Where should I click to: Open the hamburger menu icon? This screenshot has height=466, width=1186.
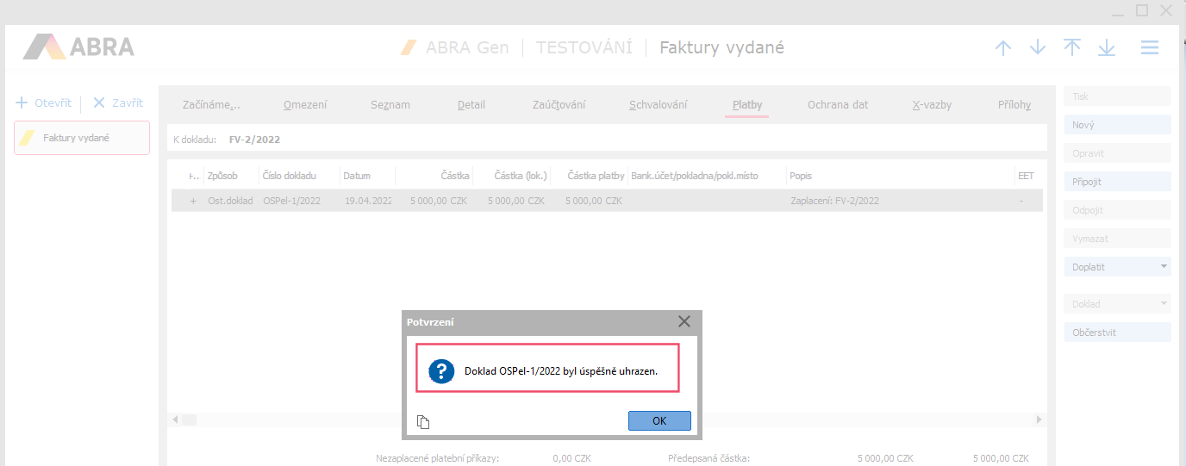click(x=1150, y=47)
